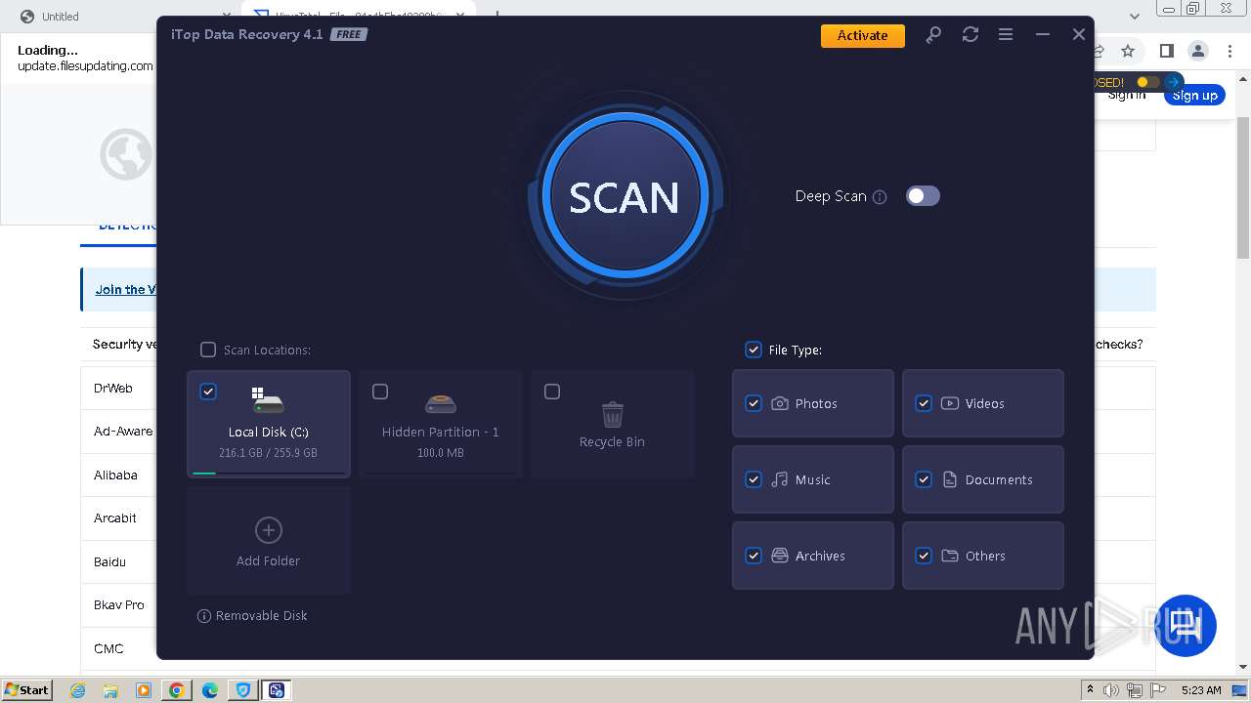Click the Removable Disk info link
1251x703 pixels.
click(252, 616)
